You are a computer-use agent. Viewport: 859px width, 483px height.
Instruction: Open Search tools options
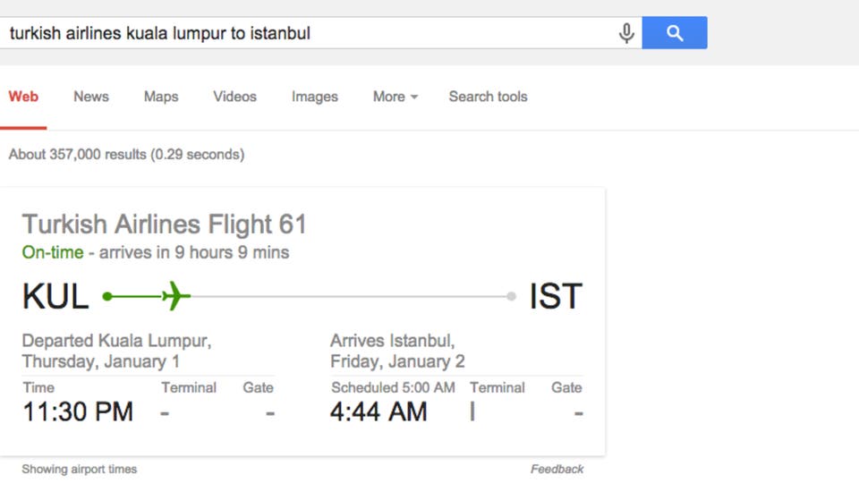click(489, 97)
